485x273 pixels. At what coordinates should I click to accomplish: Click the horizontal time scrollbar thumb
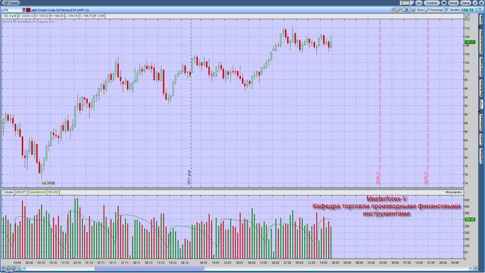(149, 269)
